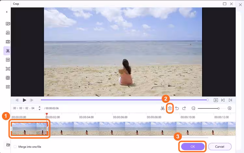Increase the time value with up stepper
The height and width of the screenshot is (153, 244).
coord(39,107)
